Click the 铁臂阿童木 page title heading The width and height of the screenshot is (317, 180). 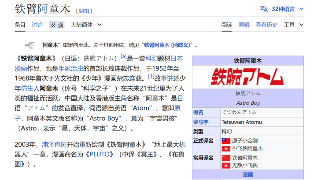(43, 9)
